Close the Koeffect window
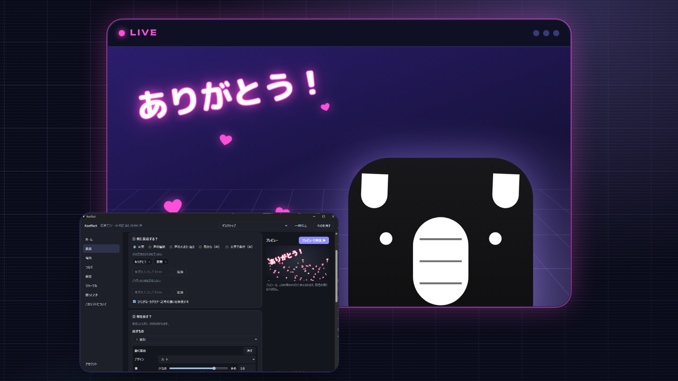678x381 pixels. 333,216
